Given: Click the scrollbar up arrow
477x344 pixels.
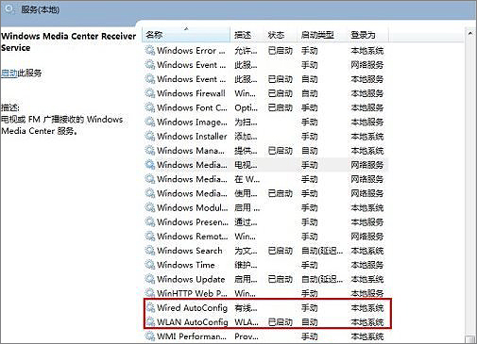Looking at the screenshot, I should [470, 33].
